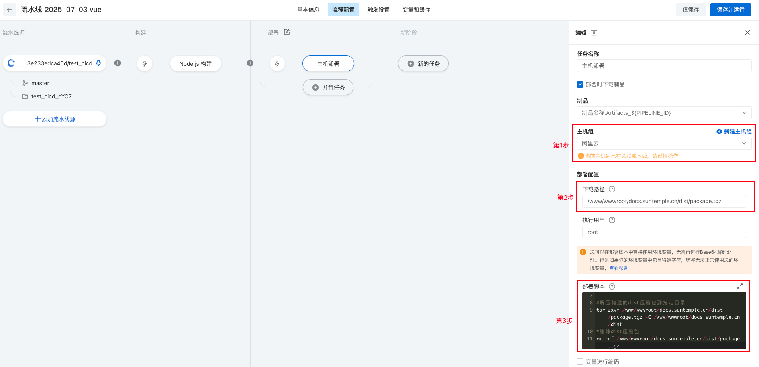759x367 pixels.
Task: Open the 变量和缓存 tab
Action: (x=416, y=10)
